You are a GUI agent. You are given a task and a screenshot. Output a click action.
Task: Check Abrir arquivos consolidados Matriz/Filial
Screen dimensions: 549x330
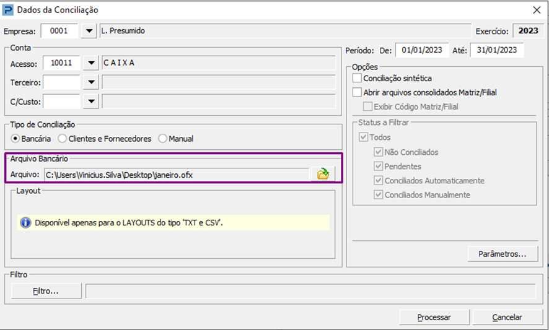[357, 92]
